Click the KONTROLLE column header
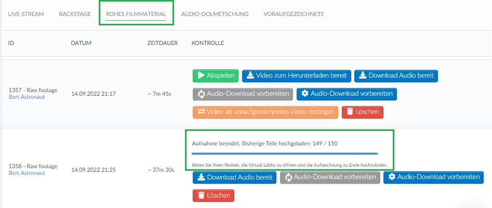 point(208,43)
